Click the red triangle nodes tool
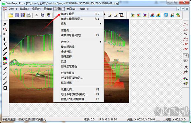Image resolution: width=191 pixels, height=123 pixels. pos(185,29)
